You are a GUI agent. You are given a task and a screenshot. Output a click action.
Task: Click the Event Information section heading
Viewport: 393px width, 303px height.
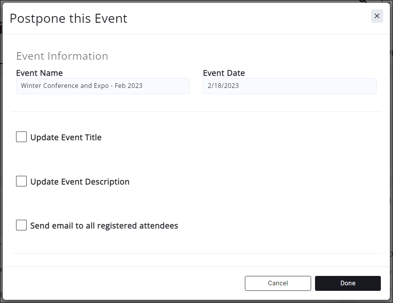tap(62, 56)
